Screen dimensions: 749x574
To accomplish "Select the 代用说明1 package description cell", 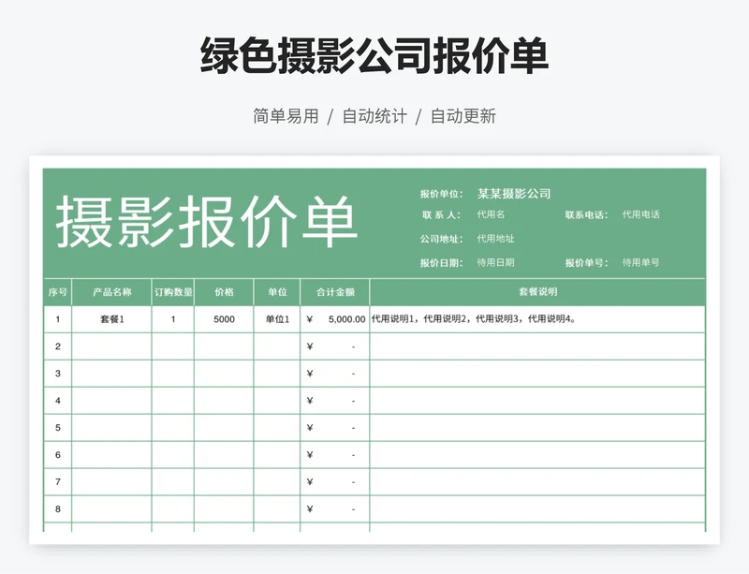I will click(x=537, y=319).
